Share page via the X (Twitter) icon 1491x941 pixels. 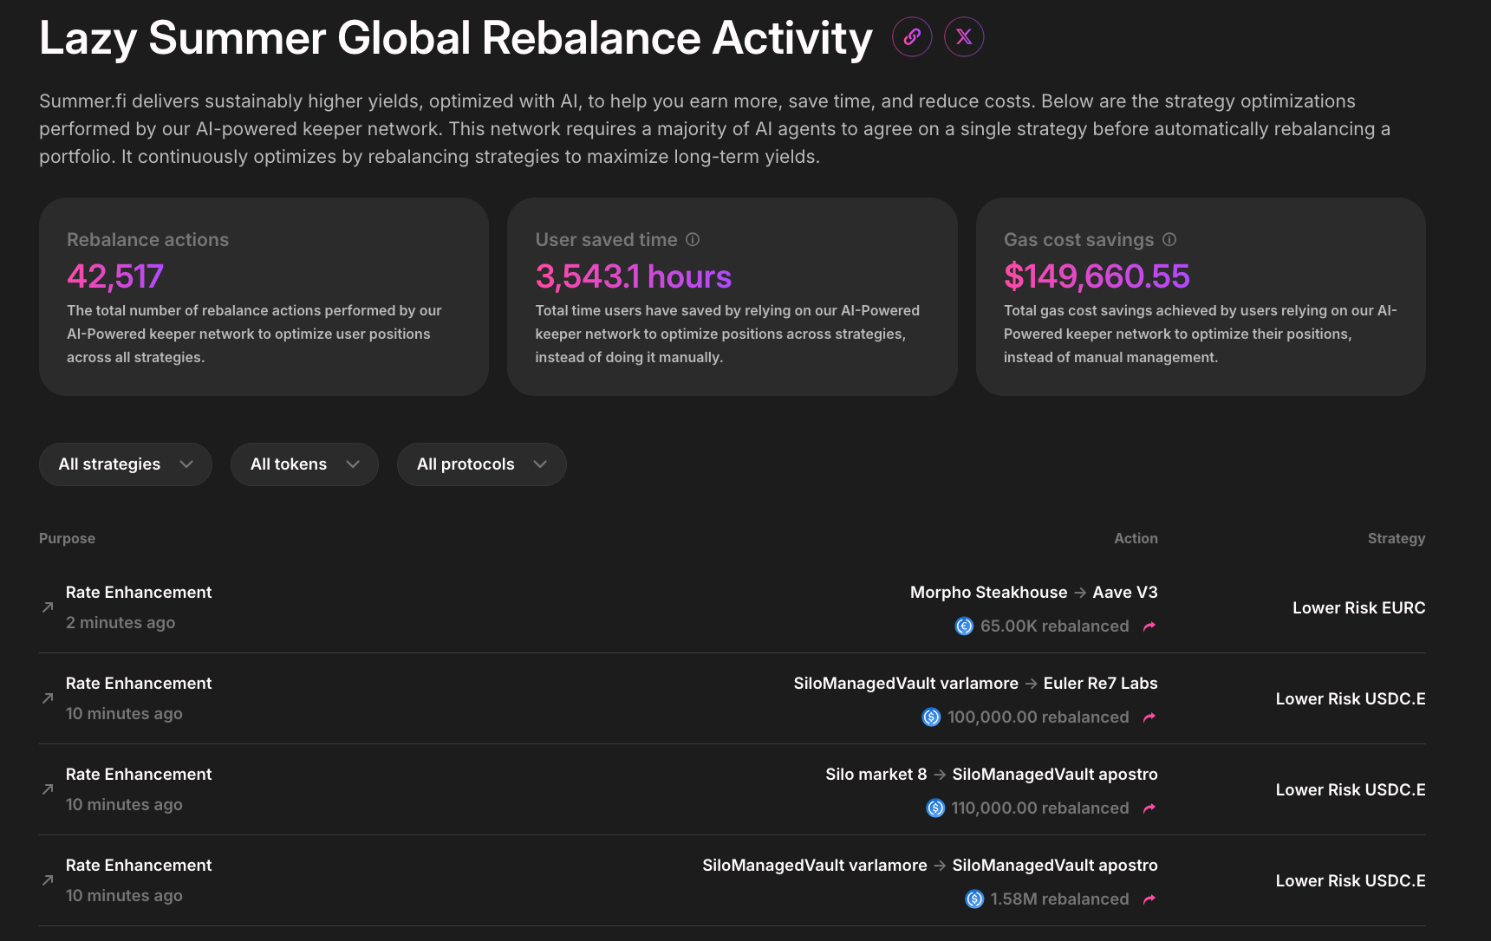tap(964, 37)
